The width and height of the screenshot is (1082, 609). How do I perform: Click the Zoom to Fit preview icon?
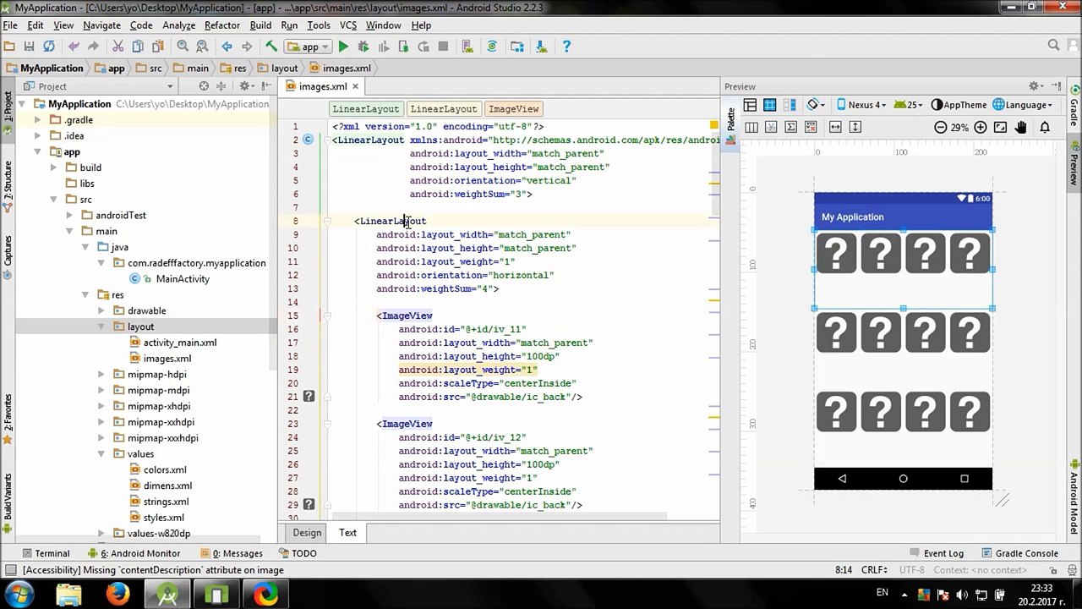click(x=1001, y=127)
